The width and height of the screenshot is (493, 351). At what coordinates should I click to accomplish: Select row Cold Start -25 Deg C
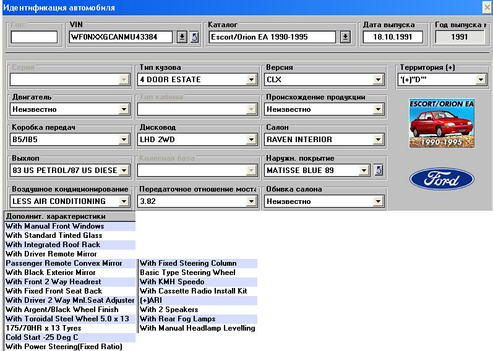pyautogui.click(x=70, y=337)
